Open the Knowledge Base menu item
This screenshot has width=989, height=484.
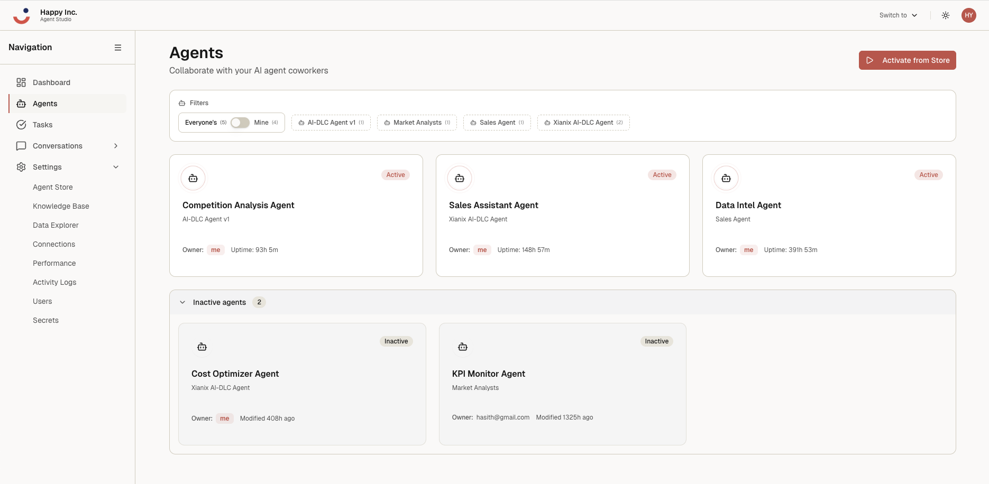[x=61, y=206]
